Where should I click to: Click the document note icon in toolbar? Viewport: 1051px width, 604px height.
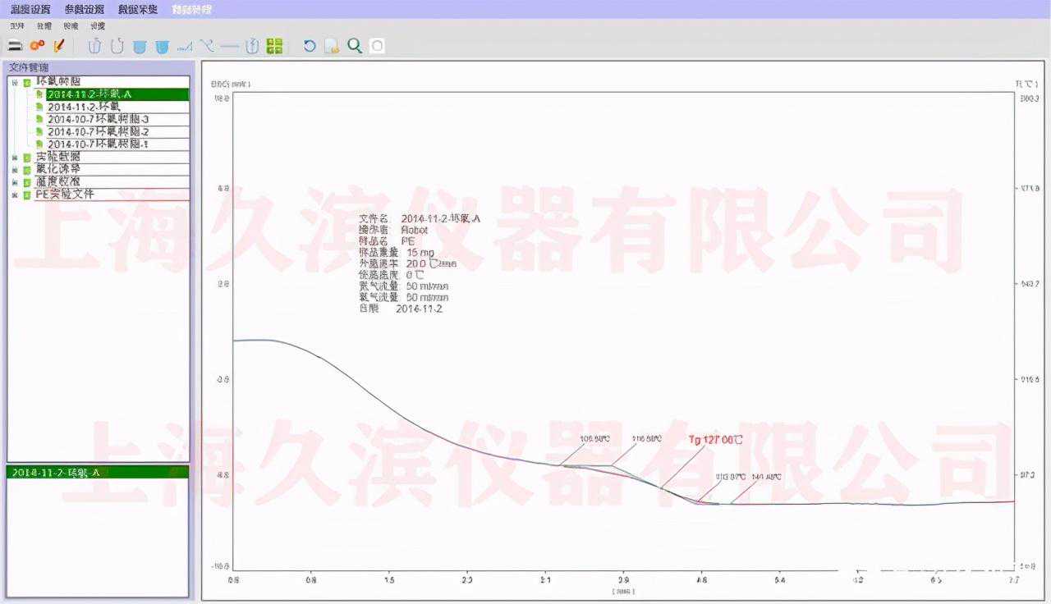click(332, 46)
